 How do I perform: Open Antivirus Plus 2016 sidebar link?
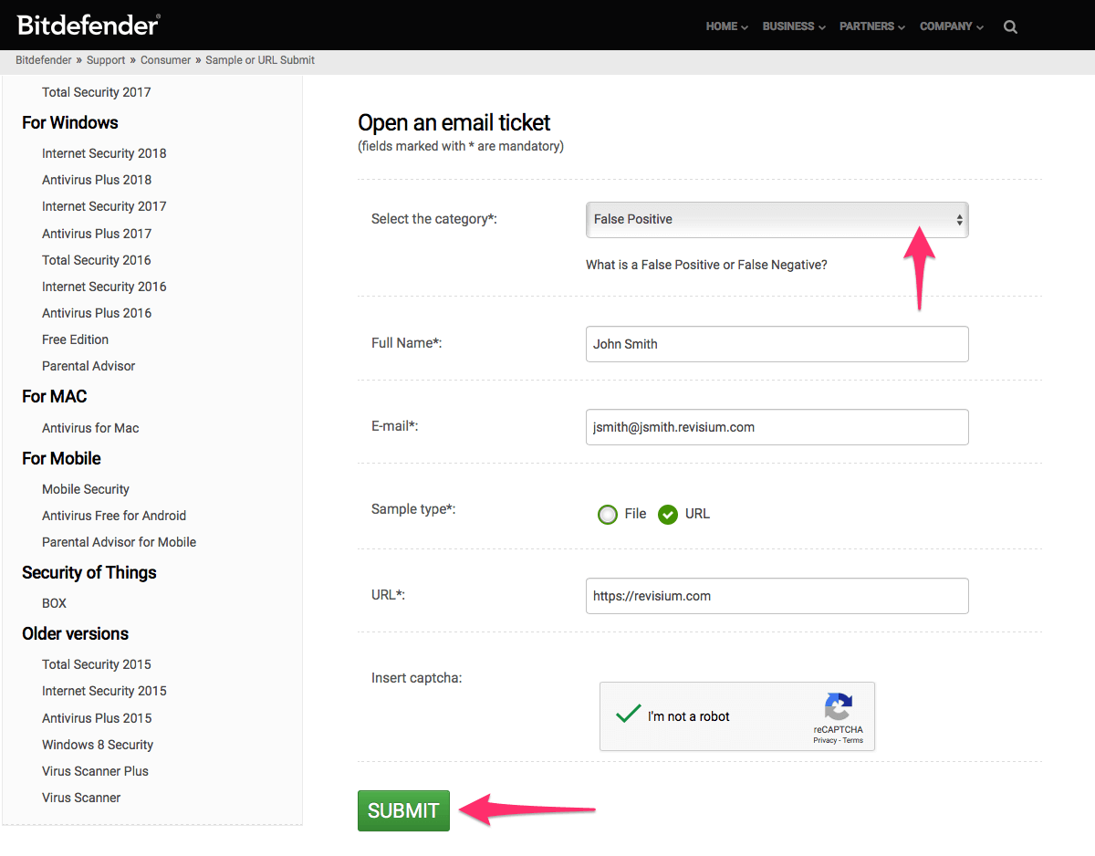point(97,313)
